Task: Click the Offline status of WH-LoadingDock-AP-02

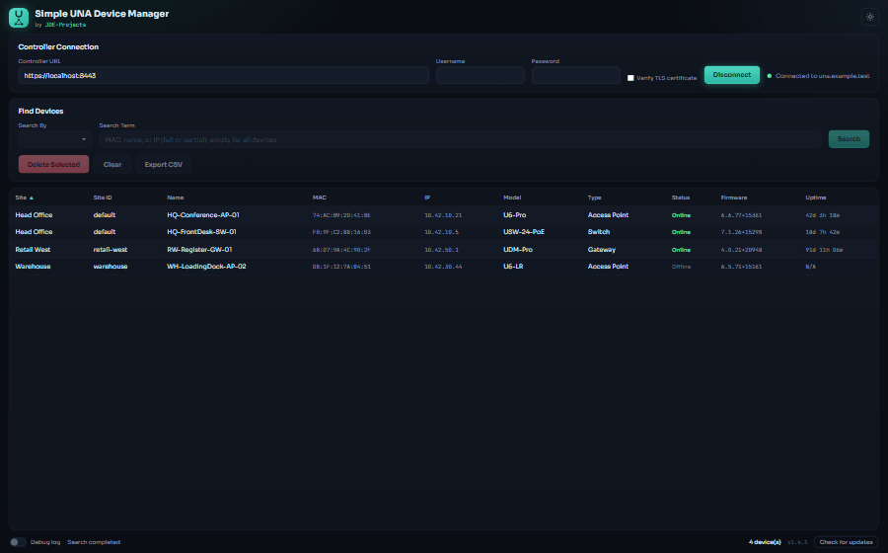Action: (681, 267)
